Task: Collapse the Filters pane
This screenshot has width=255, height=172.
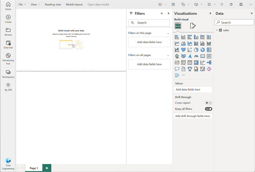Action: point(169,13)
